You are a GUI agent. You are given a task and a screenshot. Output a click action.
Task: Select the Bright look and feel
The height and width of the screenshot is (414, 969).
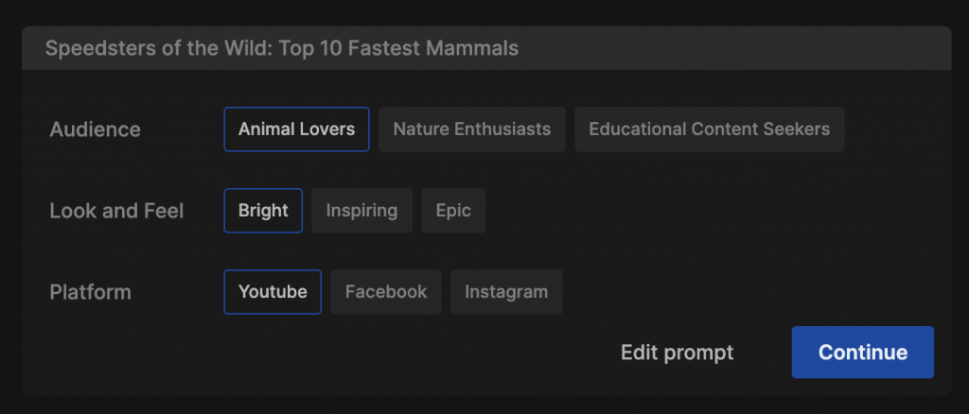(x=263, y=211)
